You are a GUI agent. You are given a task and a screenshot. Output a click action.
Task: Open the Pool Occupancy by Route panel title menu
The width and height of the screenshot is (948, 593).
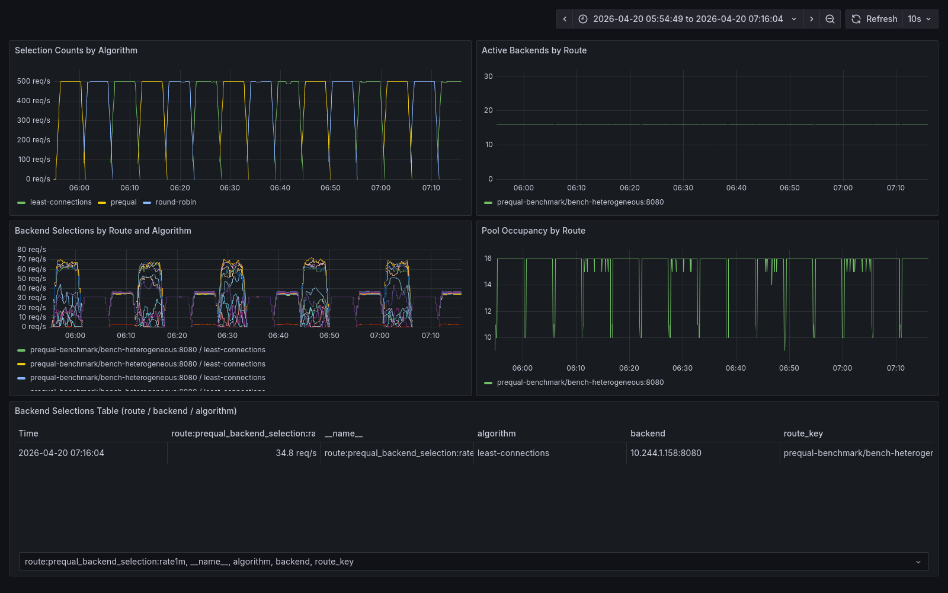533,231
